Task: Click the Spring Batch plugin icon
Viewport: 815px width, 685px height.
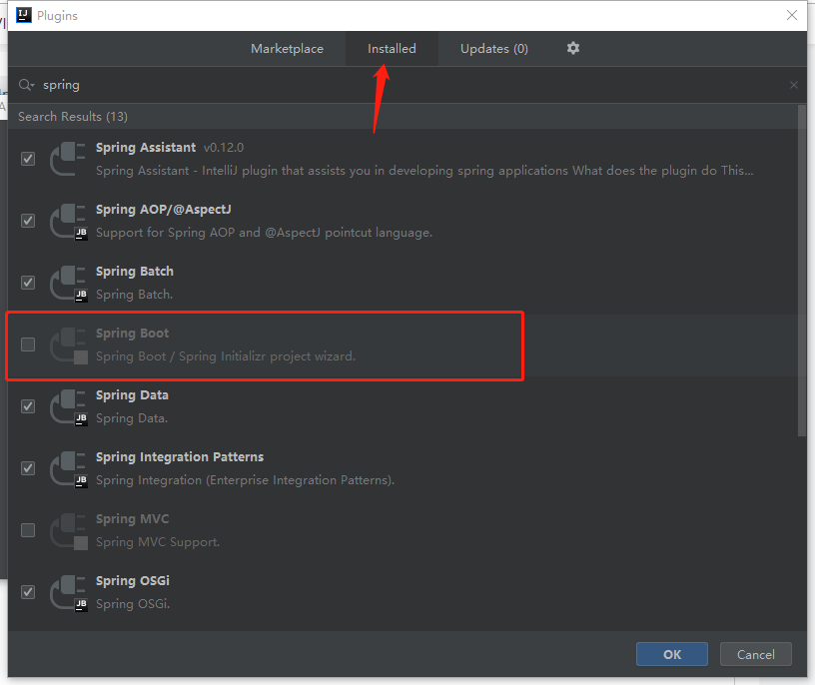Action: [x=68, y=283]
